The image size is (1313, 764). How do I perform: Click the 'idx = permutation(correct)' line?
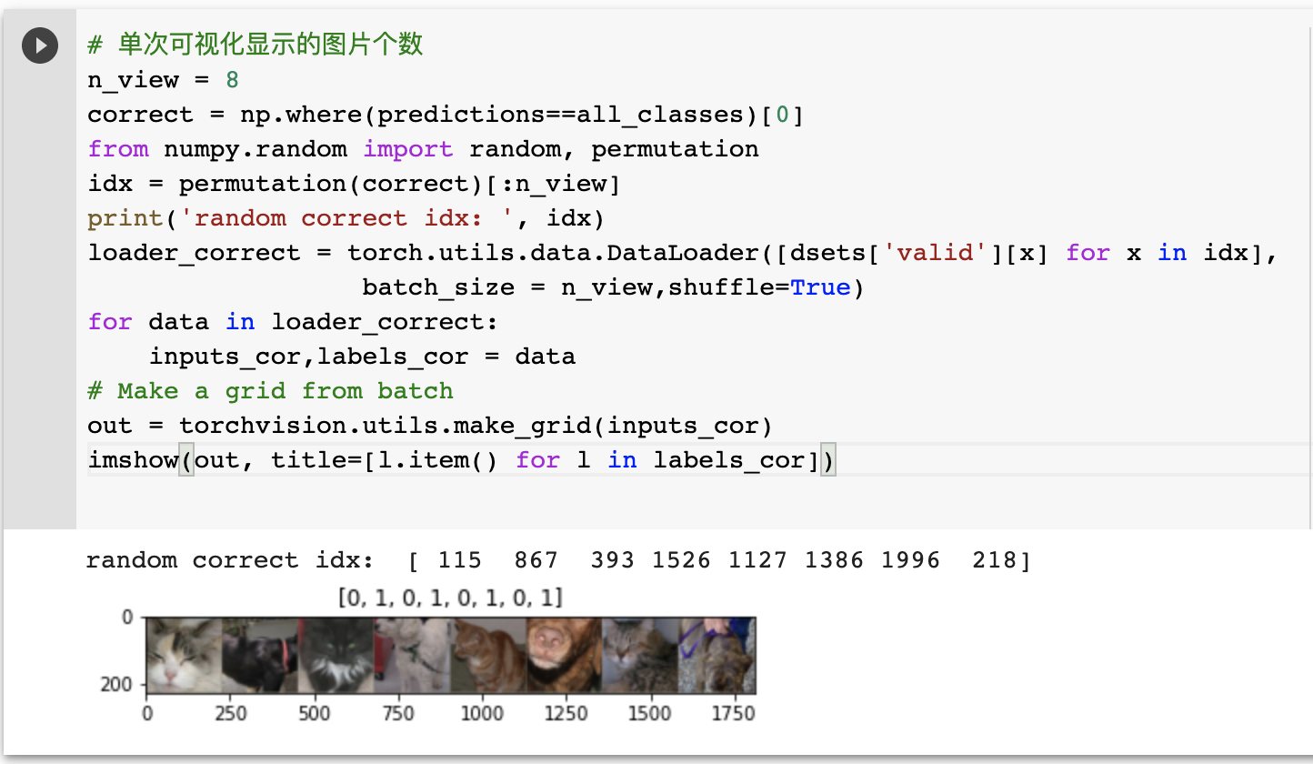point(354,184)
